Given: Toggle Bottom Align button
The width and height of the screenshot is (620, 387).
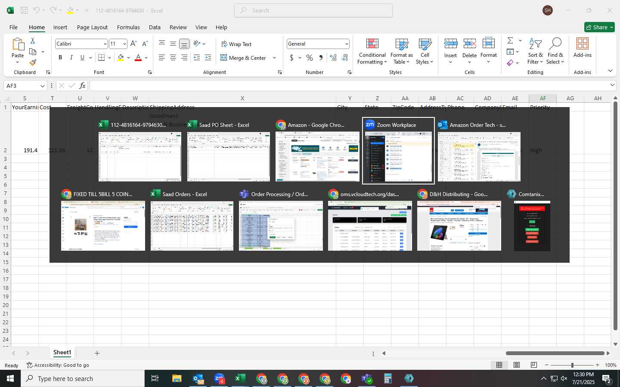Looking at the screenshot, I should (184, 43).
